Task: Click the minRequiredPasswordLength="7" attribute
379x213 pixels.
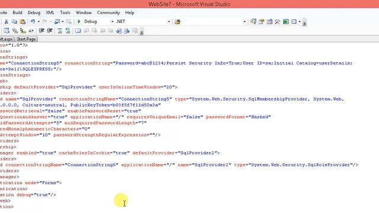Action: point(105,123)
